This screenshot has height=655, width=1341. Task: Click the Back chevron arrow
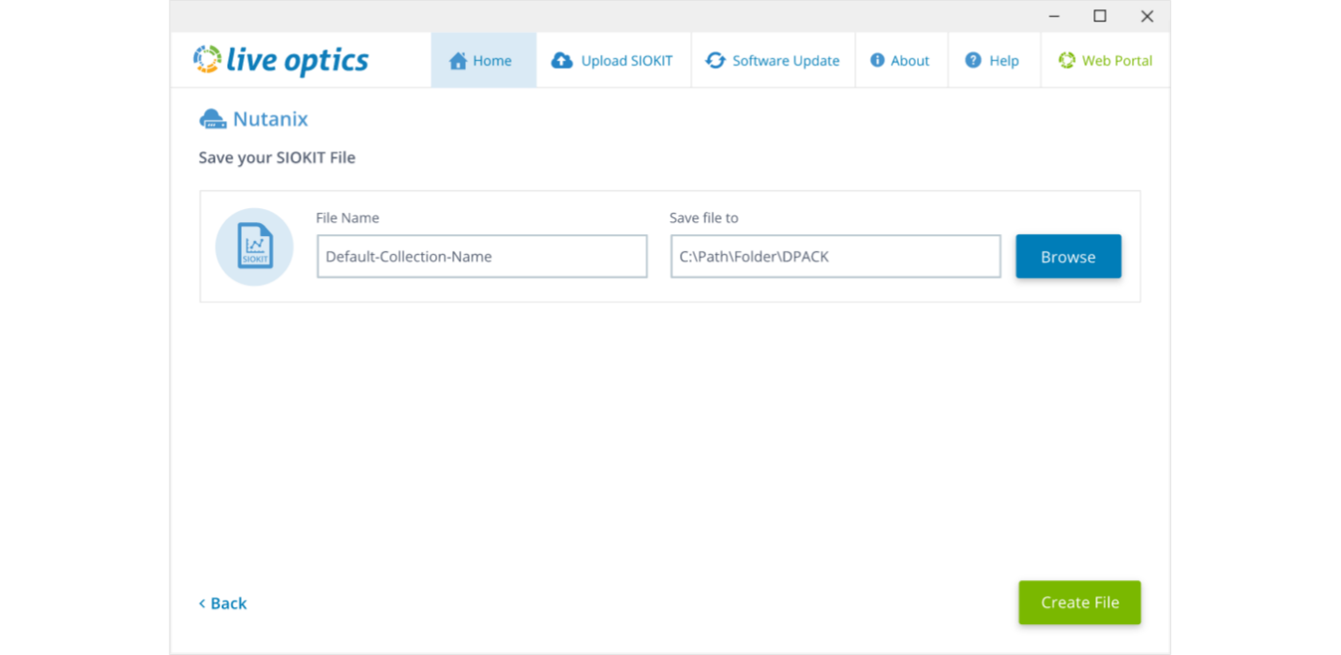point(202,603)
